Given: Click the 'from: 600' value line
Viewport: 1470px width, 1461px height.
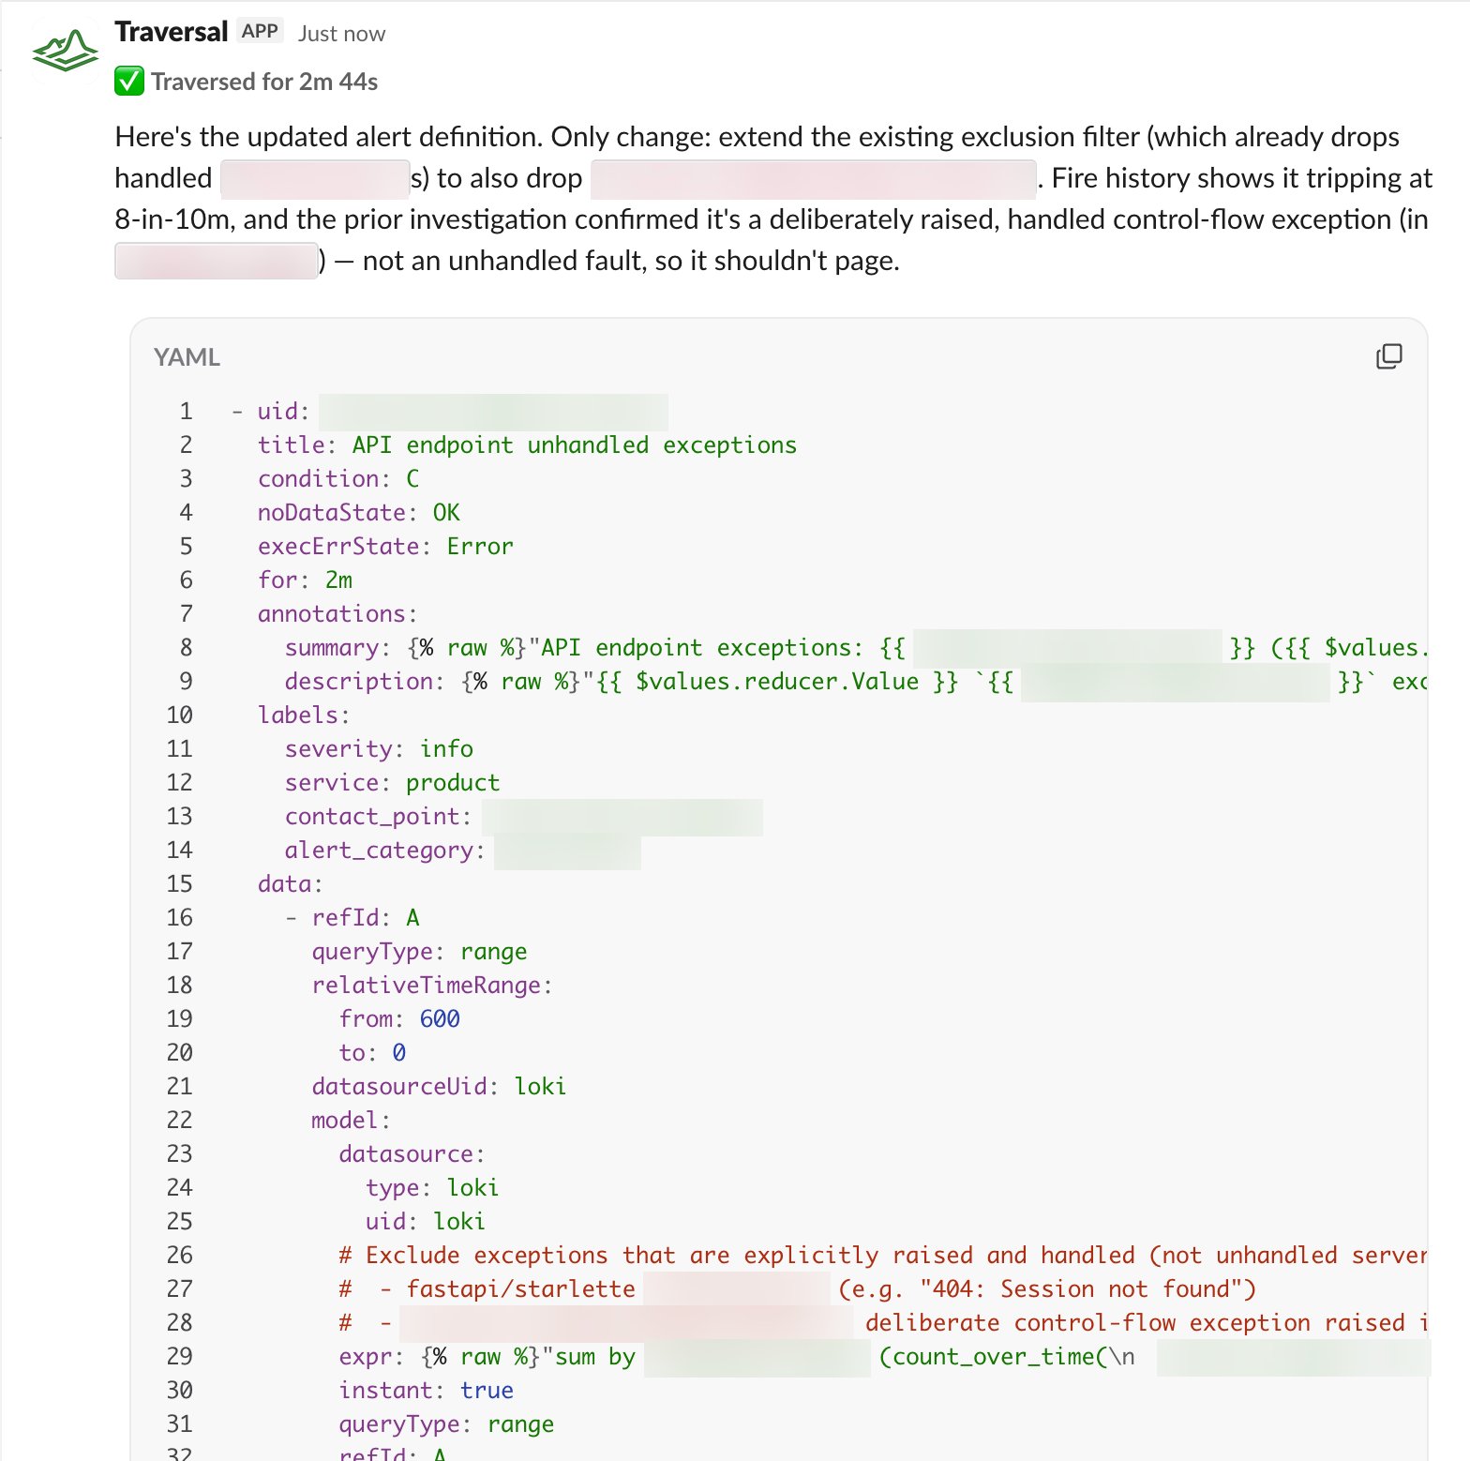Looking at the screenshot, I should click(399, 1018).
